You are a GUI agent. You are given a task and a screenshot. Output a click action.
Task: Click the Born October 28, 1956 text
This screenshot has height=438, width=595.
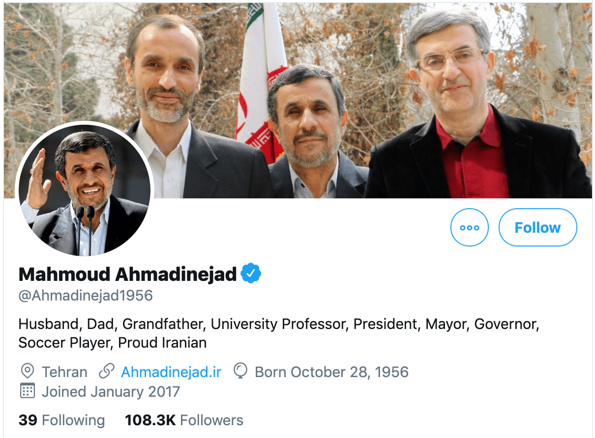click(x=331, y=372)
